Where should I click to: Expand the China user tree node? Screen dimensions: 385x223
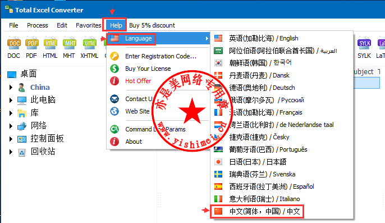[11, 87]
